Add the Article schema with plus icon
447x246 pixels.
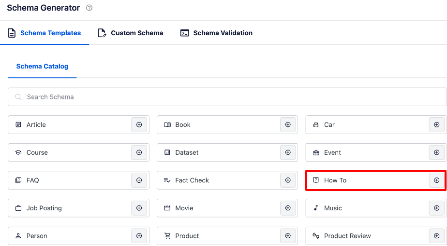[x=139, y=124]
